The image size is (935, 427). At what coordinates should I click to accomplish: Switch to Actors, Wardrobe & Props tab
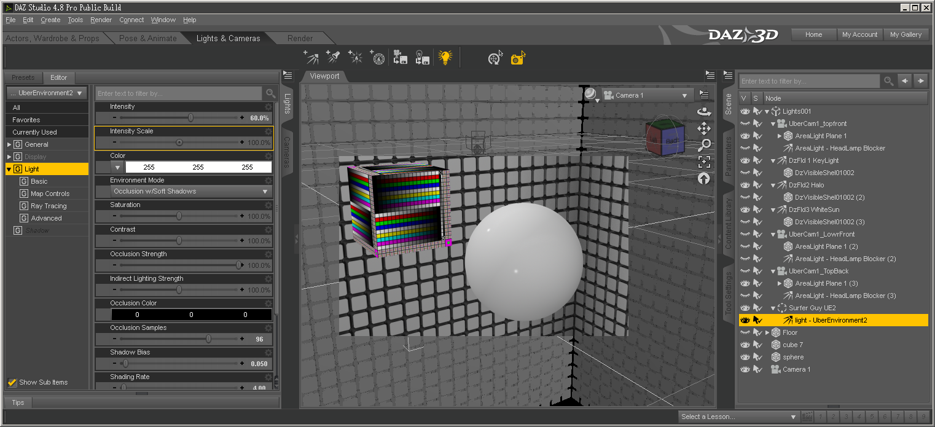coord(52,38)
